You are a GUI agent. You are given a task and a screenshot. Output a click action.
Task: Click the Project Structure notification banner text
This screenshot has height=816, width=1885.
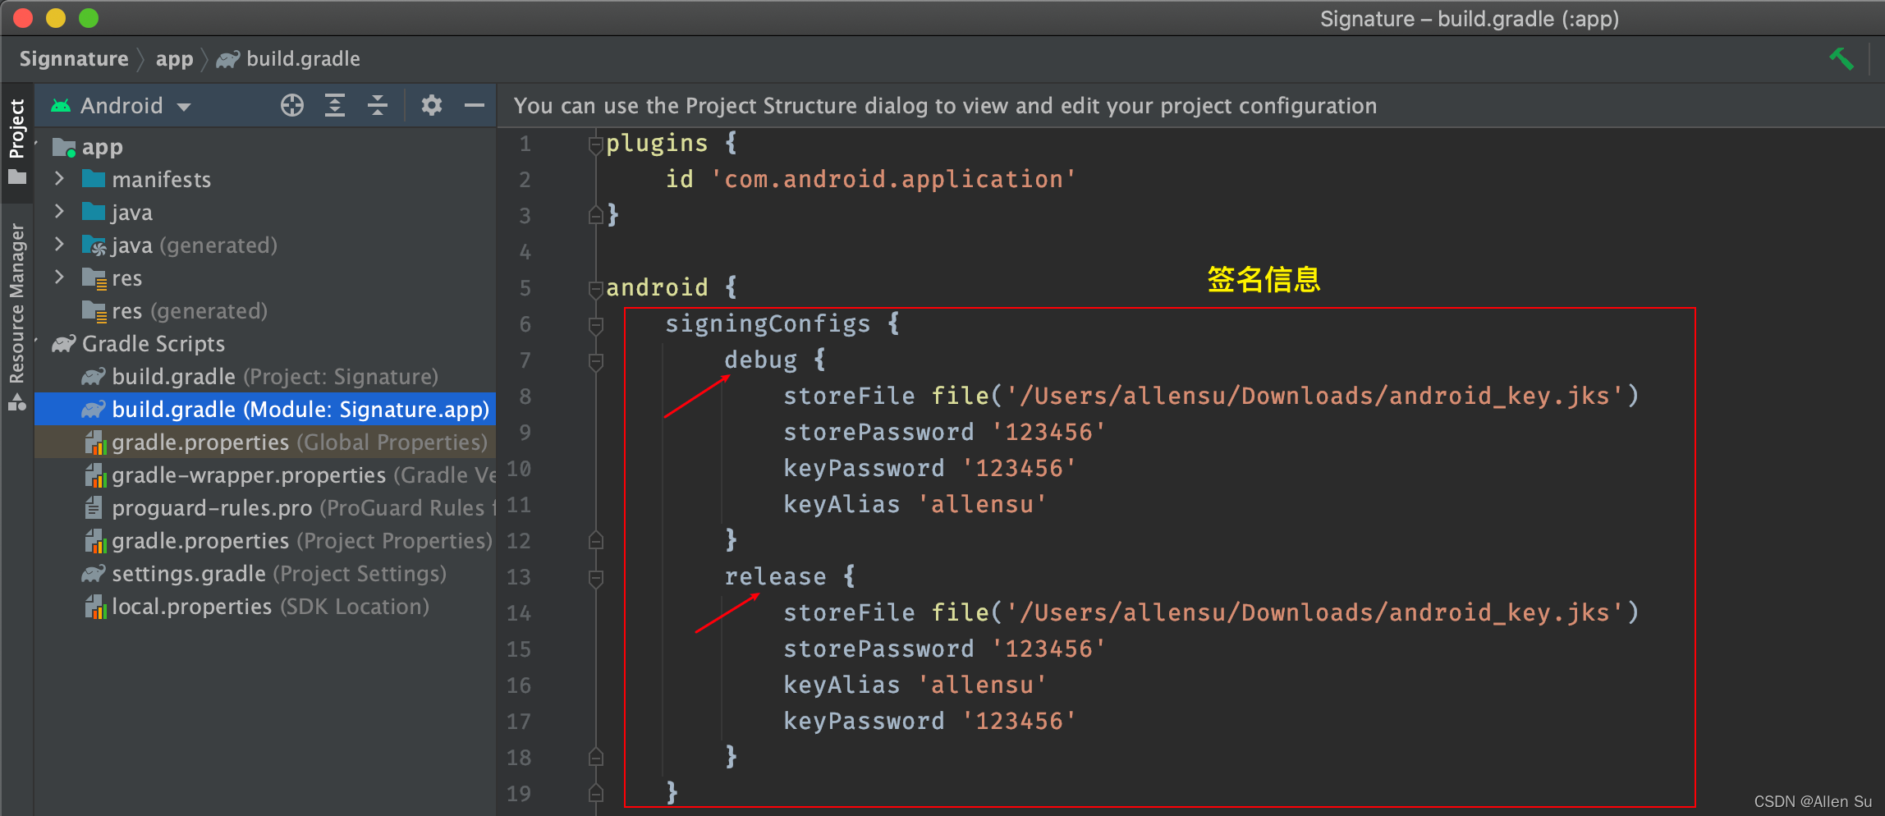point(945,106)
